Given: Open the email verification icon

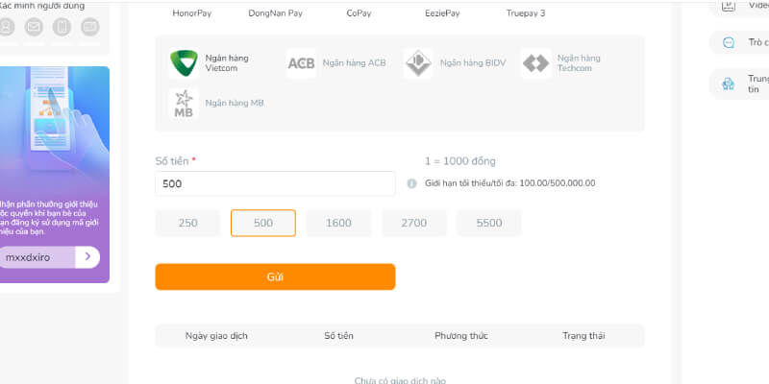Looking at the screenshot, I should click(x=34, y=27).
